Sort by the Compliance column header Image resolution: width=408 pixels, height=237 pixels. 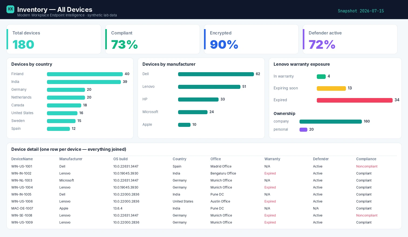[x=366, y=159]
